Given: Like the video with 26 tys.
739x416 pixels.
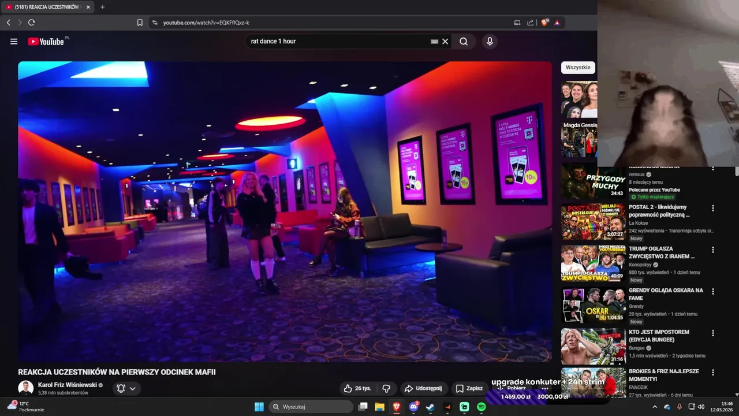Looking at the screenshot, I should tap(357, 388).
